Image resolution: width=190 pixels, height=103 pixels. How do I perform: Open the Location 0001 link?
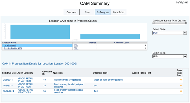point(10,46)
